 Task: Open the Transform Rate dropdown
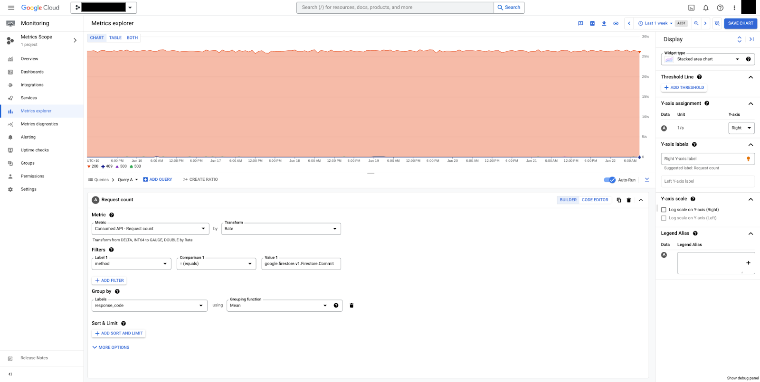click(x=281, y=229)
